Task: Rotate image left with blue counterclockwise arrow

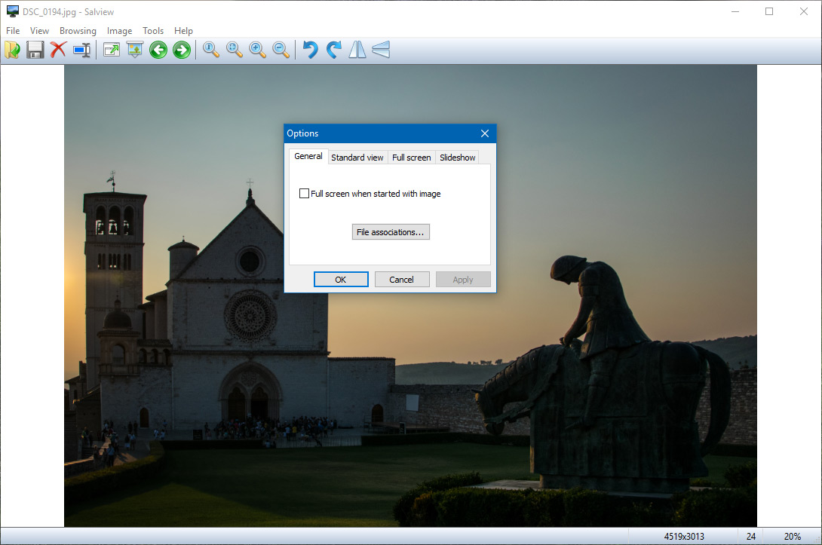Action: tap(310, 51)
